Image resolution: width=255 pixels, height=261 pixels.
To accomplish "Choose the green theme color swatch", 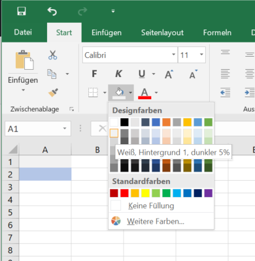I will click(208, 122).
